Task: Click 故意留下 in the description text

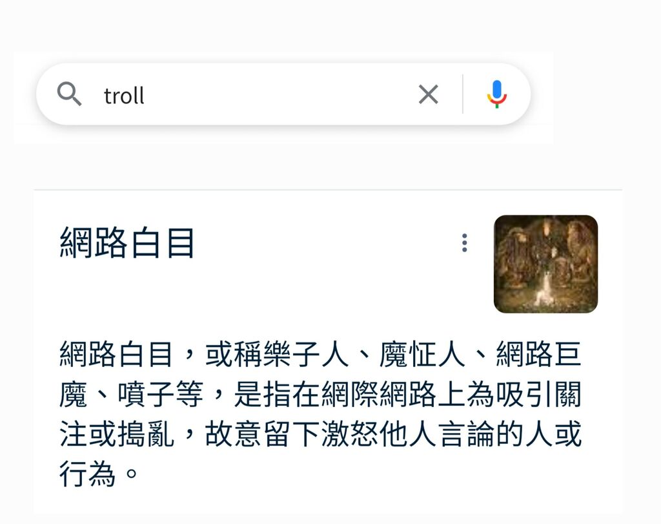Action: click(x=262, y=434)
